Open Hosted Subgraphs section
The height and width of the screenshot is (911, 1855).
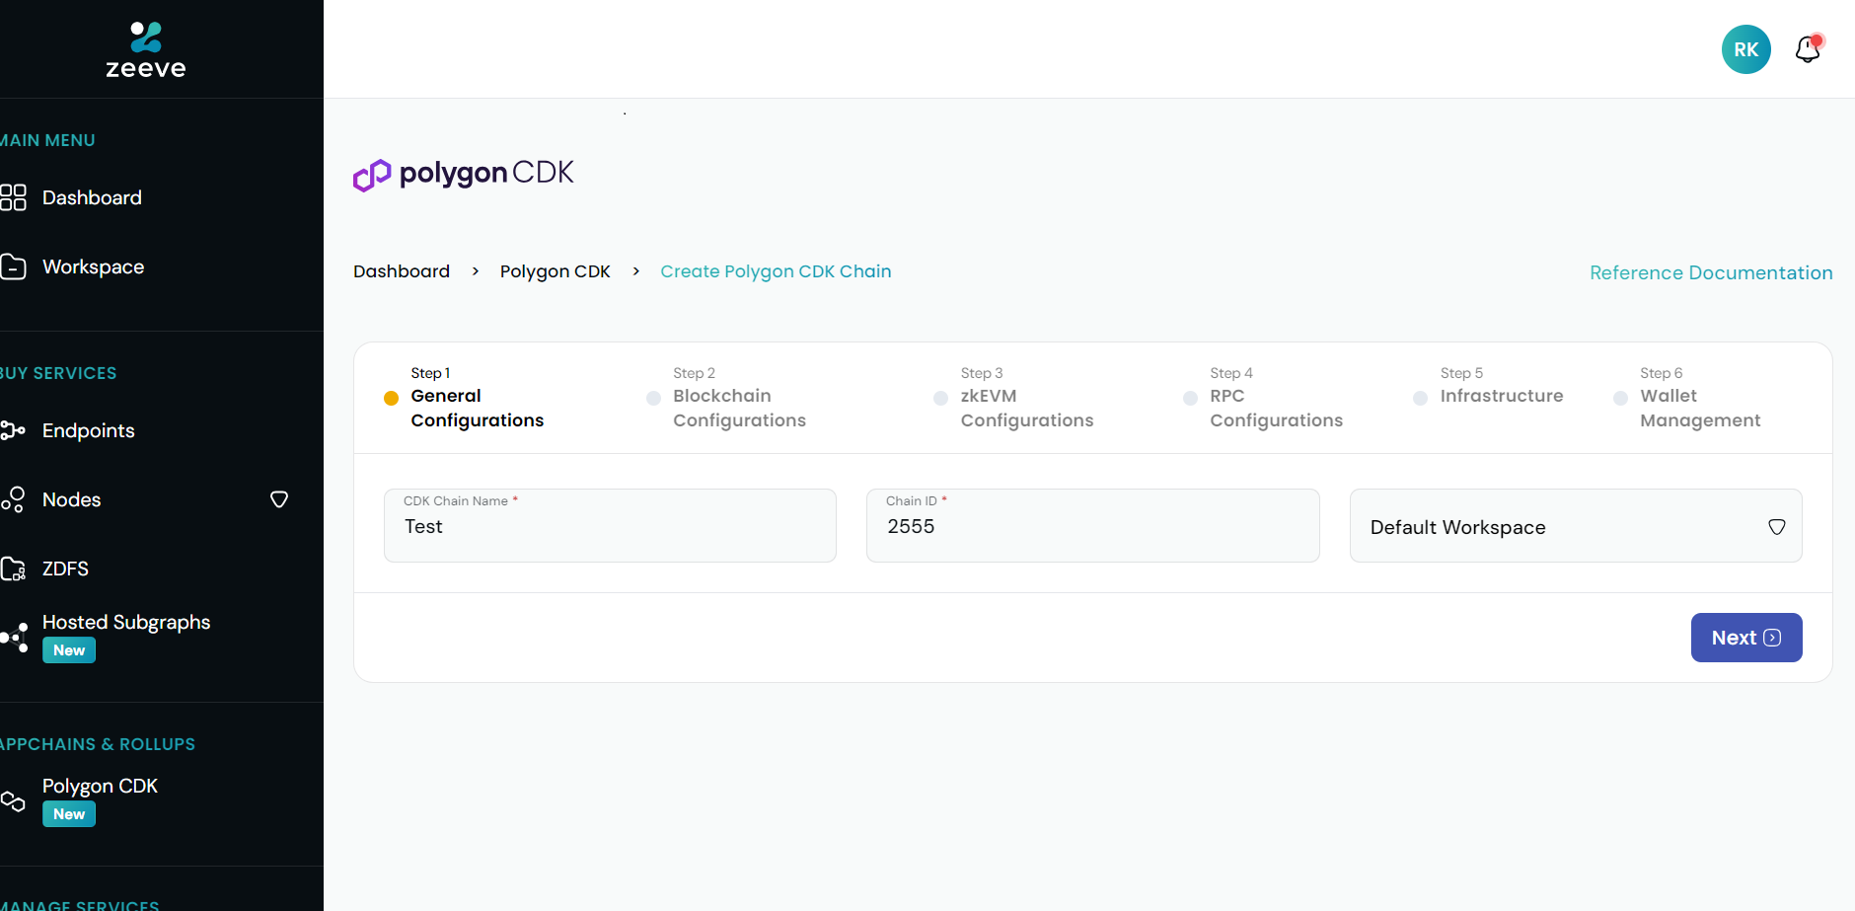125,622
